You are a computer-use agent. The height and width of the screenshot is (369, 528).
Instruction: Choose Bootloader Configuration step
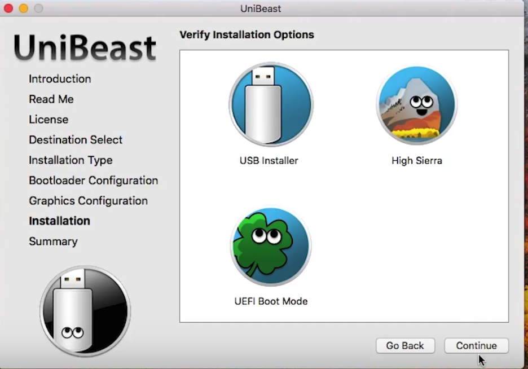(x=93, y=181)
